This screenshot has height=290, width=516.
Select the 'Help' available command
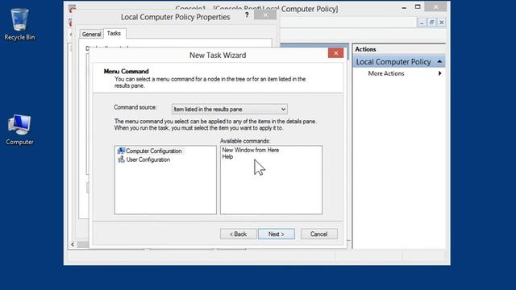tap(227, 157)
